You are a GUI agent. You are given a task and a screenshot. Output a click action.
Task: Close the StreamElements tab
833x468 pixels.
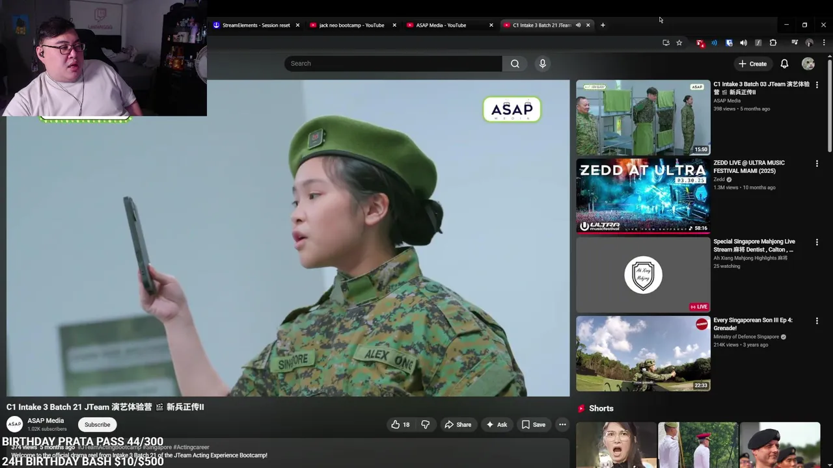(297, 25)
